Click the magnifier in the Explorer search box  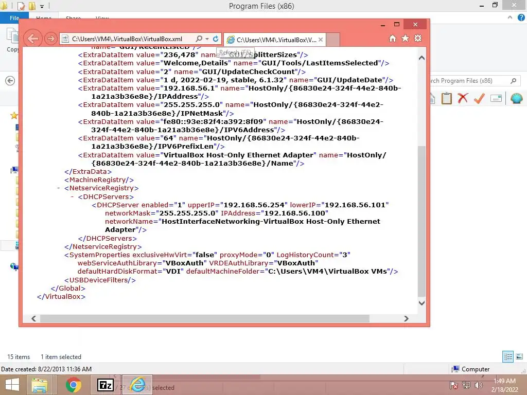click(513, 81)
